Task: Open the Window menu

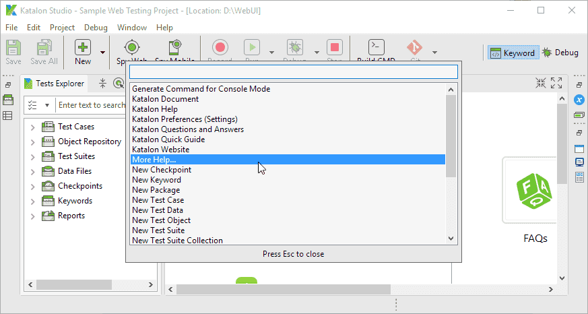Action: (131, 28)
